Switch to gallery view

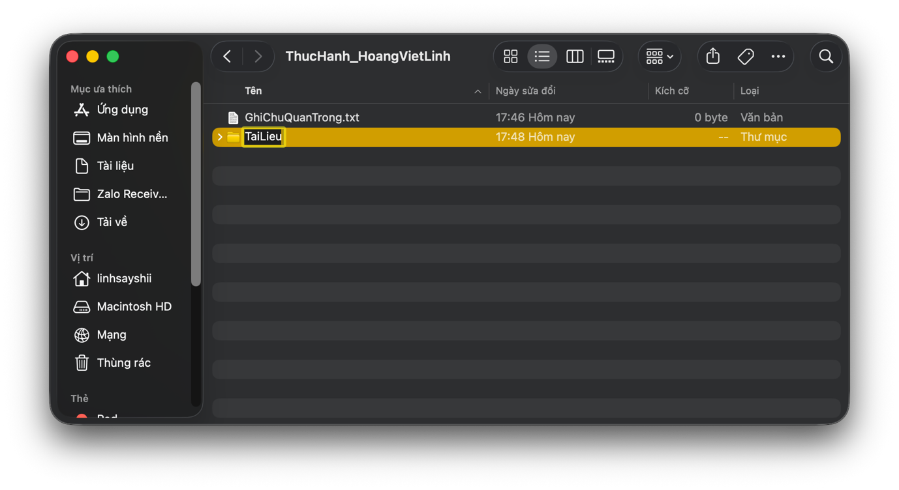(606, 57)
